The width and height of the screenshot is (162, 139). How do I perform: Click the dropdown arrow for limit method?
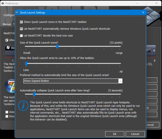[120, 81]
